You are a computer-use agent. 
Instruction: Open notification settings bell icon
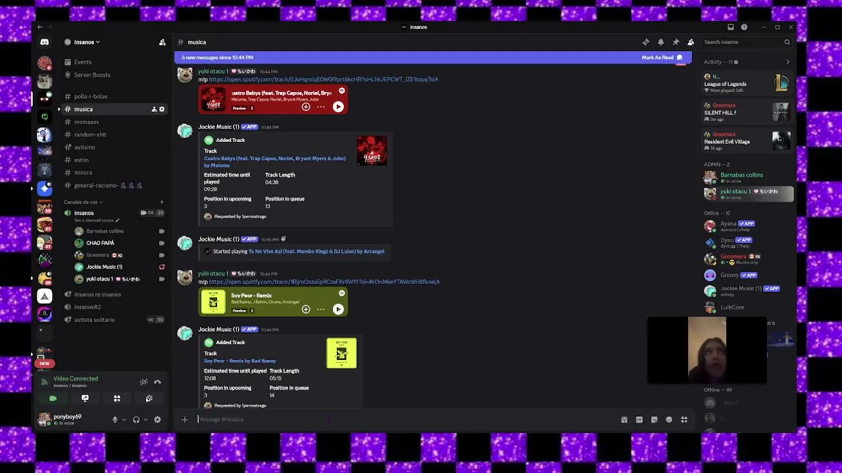click(661, 42)
